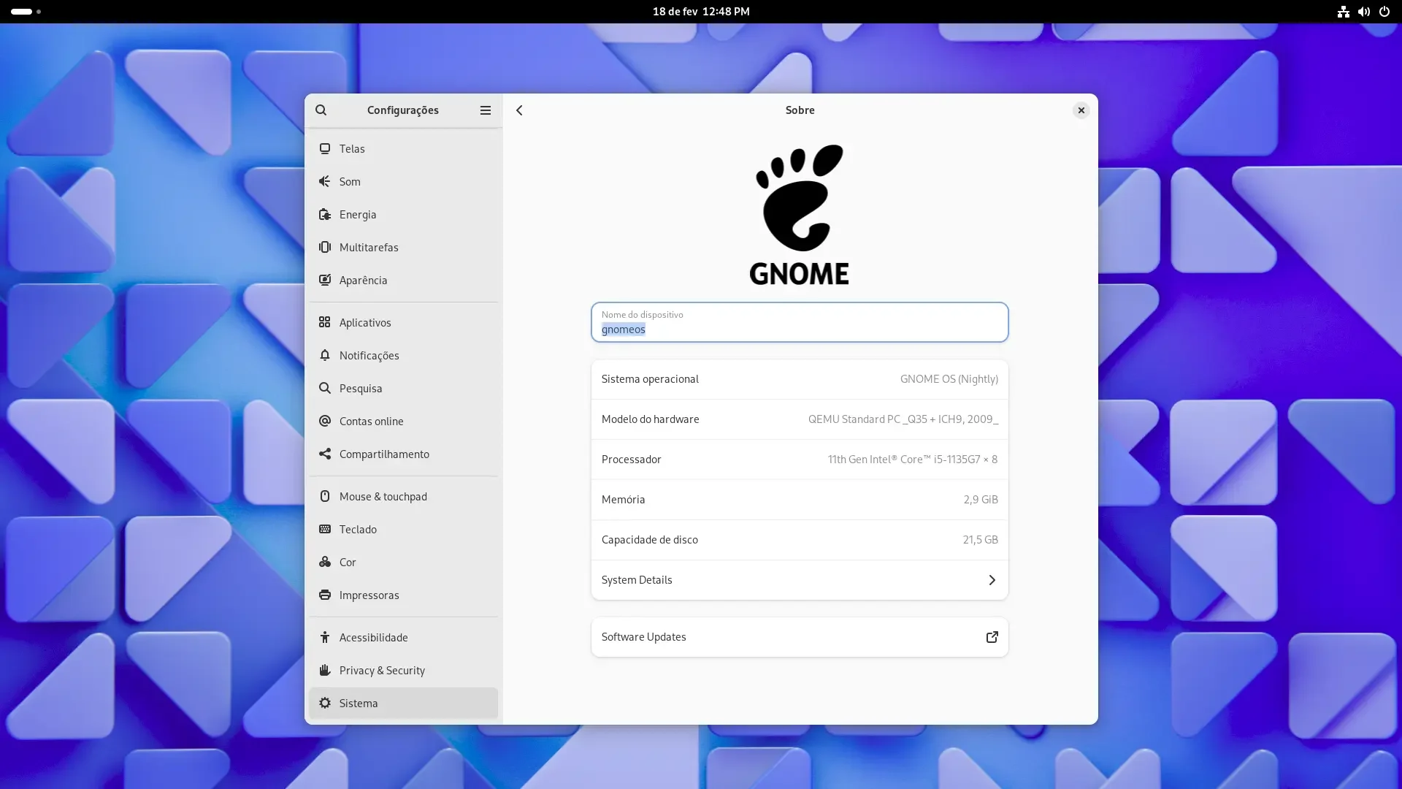Click the Aplicativos grid icon
The height and width of the screenshot is (789, 1402).
(325, 322)
